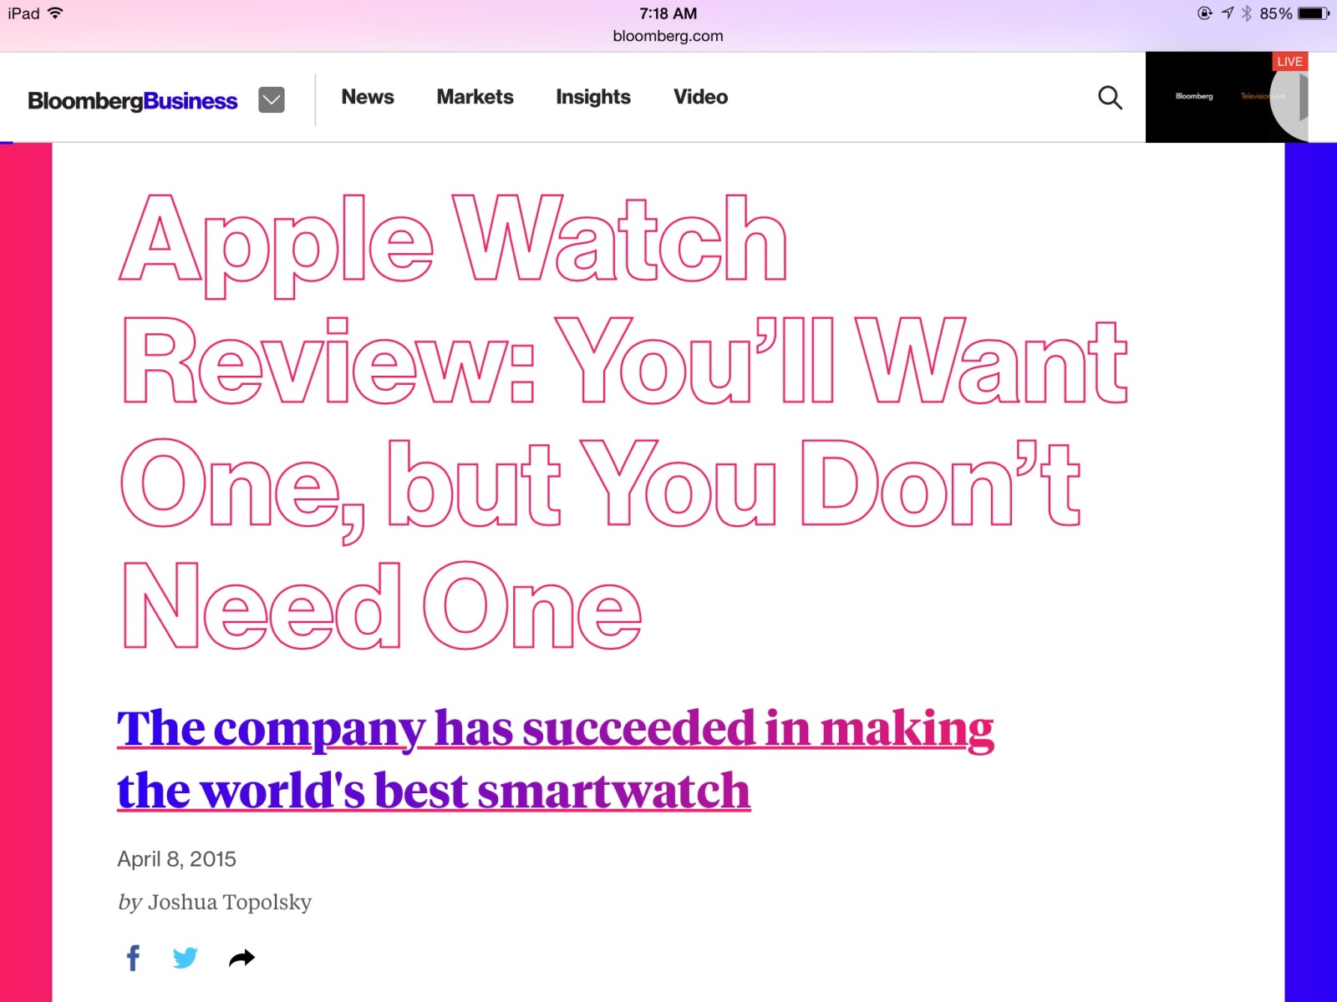Share article on Twitter
Viewport: 1337px width, 1002px height.
[x=185, y=958]
